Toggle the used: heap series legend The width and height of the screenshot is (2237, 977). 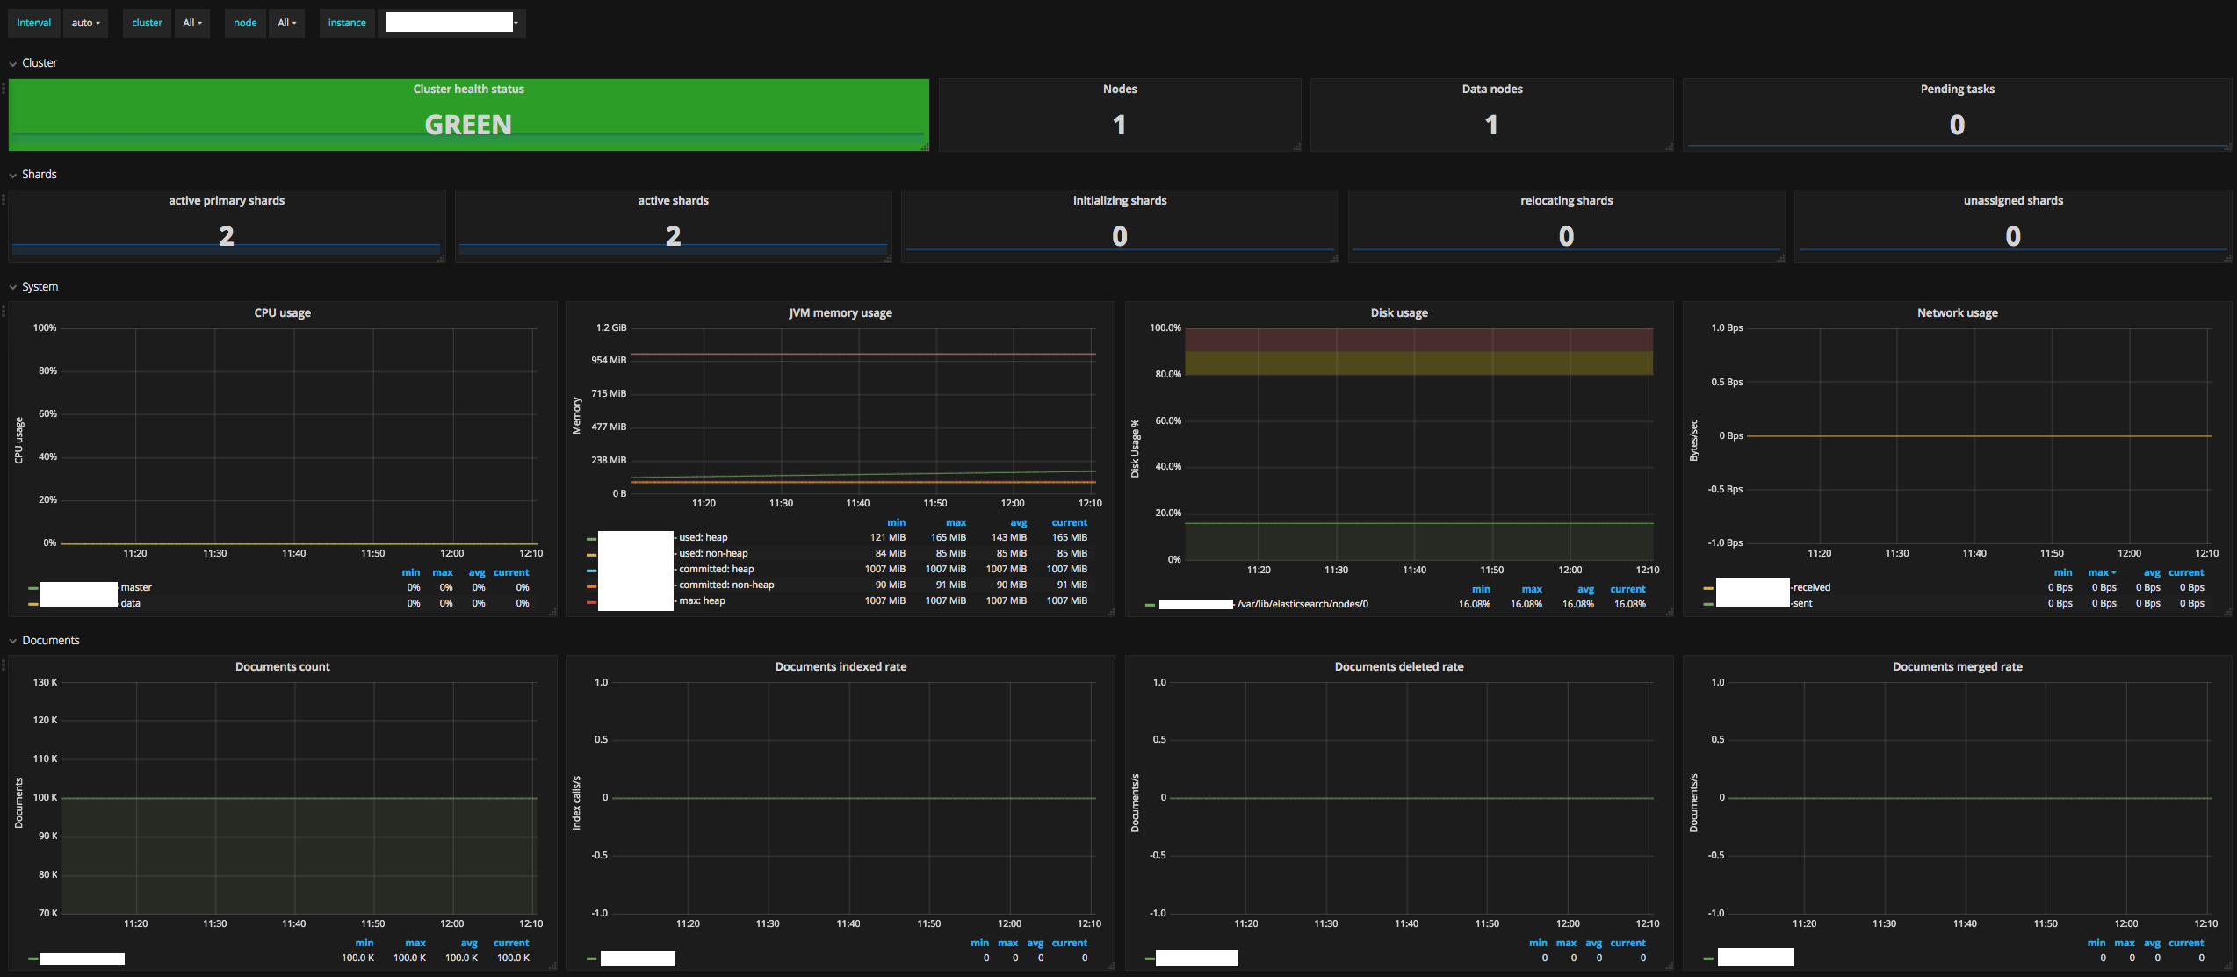click(x=703, y=538)
